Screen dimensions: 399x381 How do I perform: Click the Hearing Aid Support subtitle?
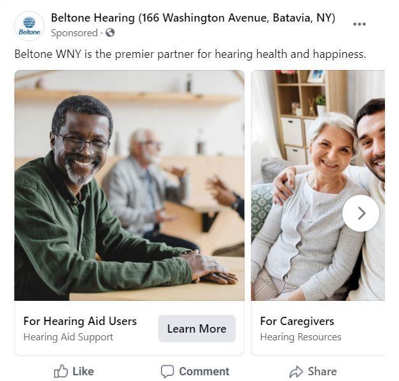tap(68, 337)
